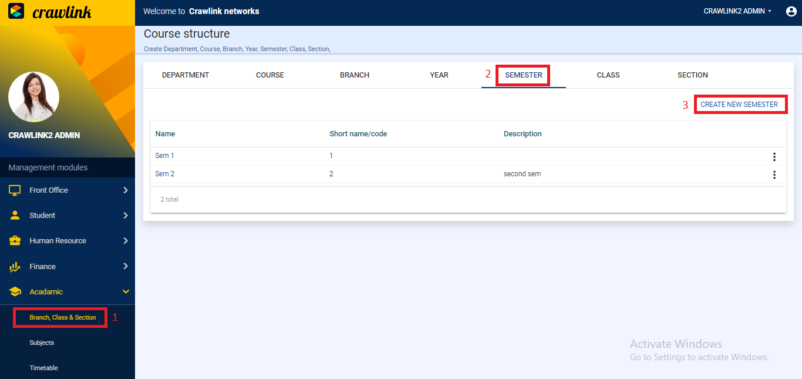Expand the Front Office chevron
Viewport: 802px width, 379px height.
pyautogui.click(x=126, y=190)
